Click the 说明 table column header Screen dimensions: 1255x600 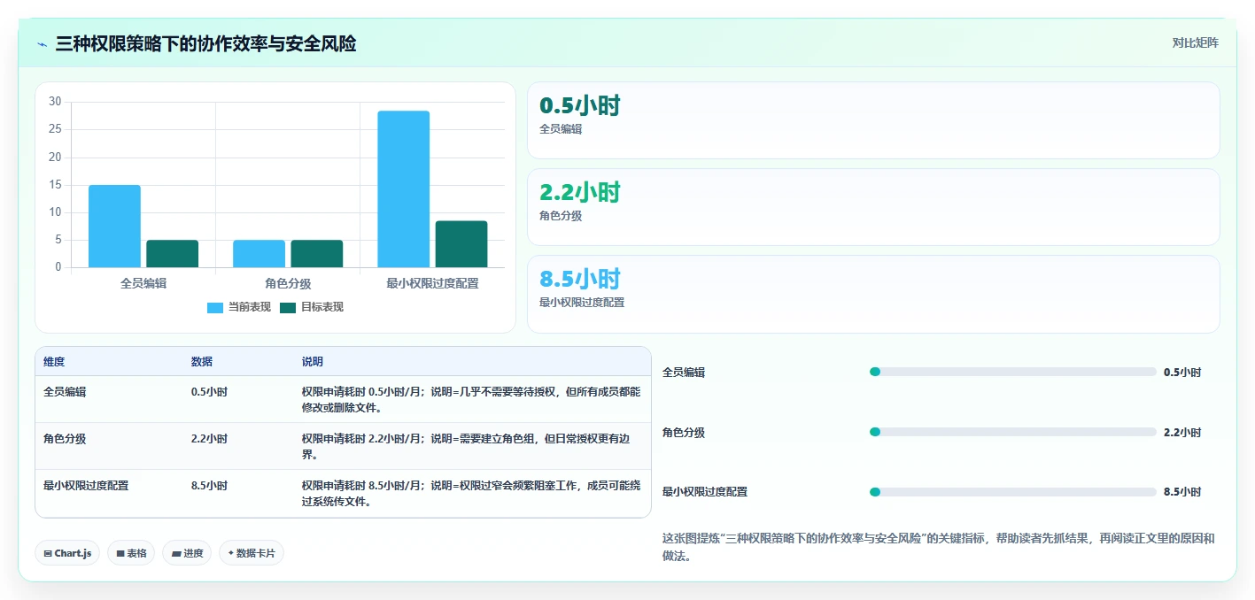(x=313, y=362)
